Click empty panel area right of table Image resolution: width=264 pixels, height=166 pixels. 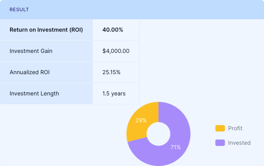[x=200, y=60]
